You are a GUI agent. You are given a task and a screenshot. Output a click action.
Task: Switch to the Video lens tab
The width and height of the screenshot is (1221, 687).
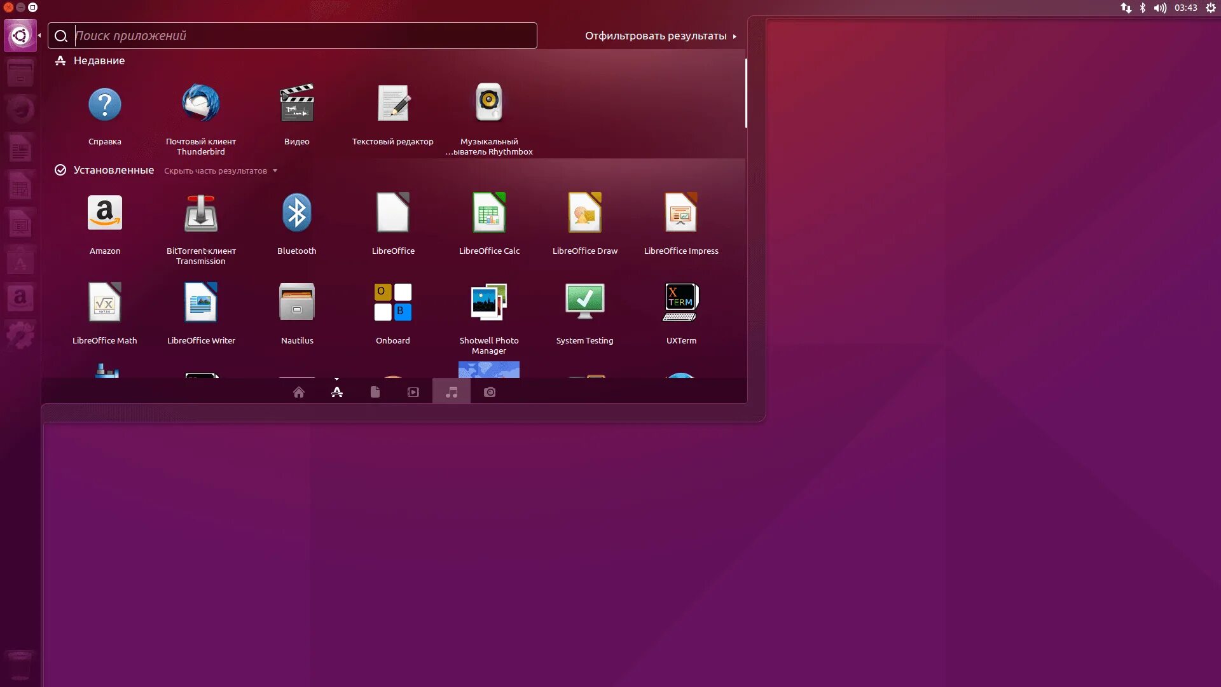(413, 392)
